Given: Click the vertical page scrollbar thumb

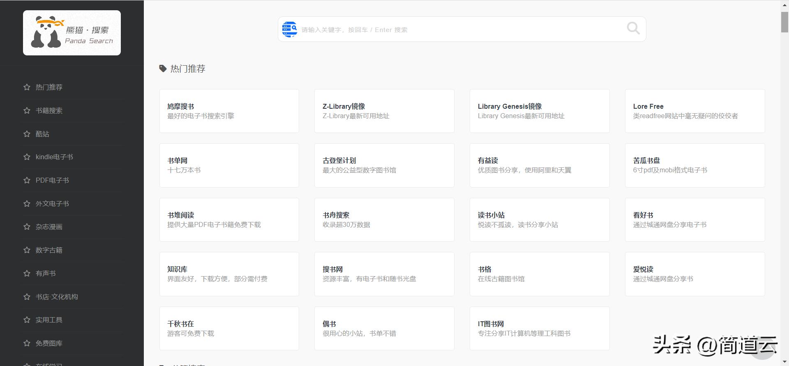Looking at the screenshot, I should point(784,21).
